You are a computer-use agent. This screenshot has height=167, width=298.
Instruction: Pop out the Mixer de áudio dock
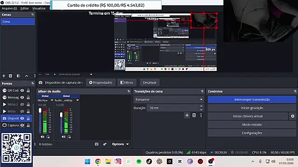[129, 91]
